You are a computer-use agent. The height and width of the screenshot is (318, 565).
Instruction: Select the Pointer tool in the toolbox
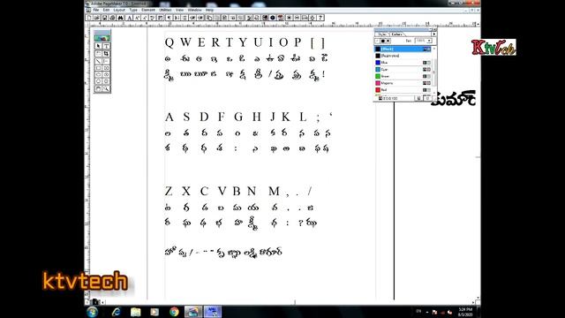(x=98, y=46)
